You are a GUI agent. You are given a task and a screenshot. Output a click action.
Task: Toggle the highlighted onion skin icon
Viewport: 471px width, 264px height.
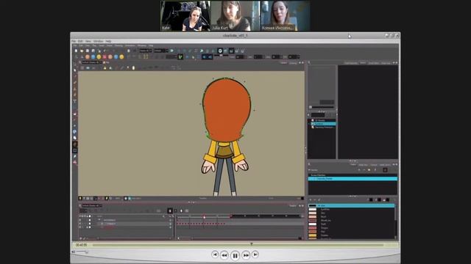point(220,51)
